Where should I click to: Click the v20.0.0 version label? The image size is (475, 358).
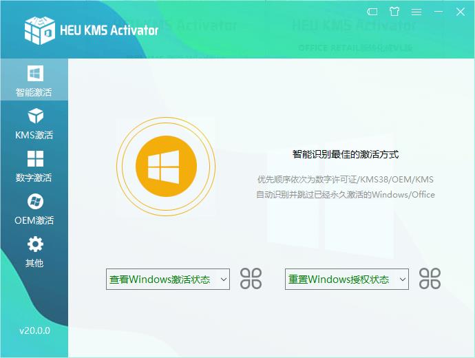(34, 330)
